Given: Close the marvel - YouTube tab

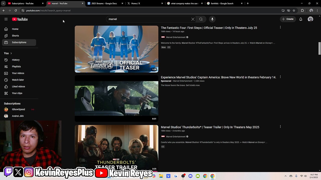Looking at the screenshot, I should pos(83,3).
